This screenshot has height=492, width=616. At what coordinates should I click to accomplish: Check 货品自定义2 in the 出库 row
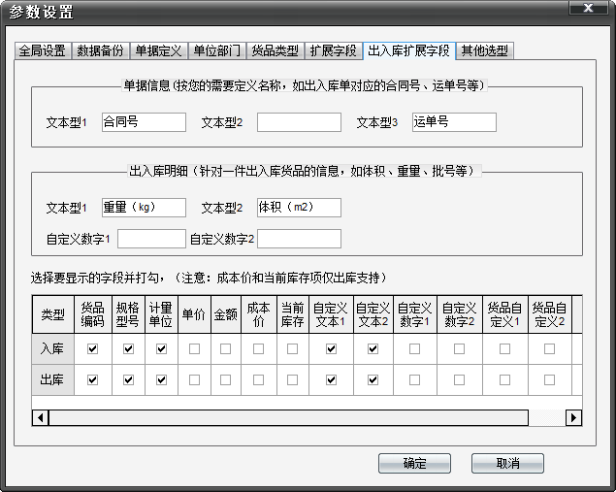click(x=549, y=380)
